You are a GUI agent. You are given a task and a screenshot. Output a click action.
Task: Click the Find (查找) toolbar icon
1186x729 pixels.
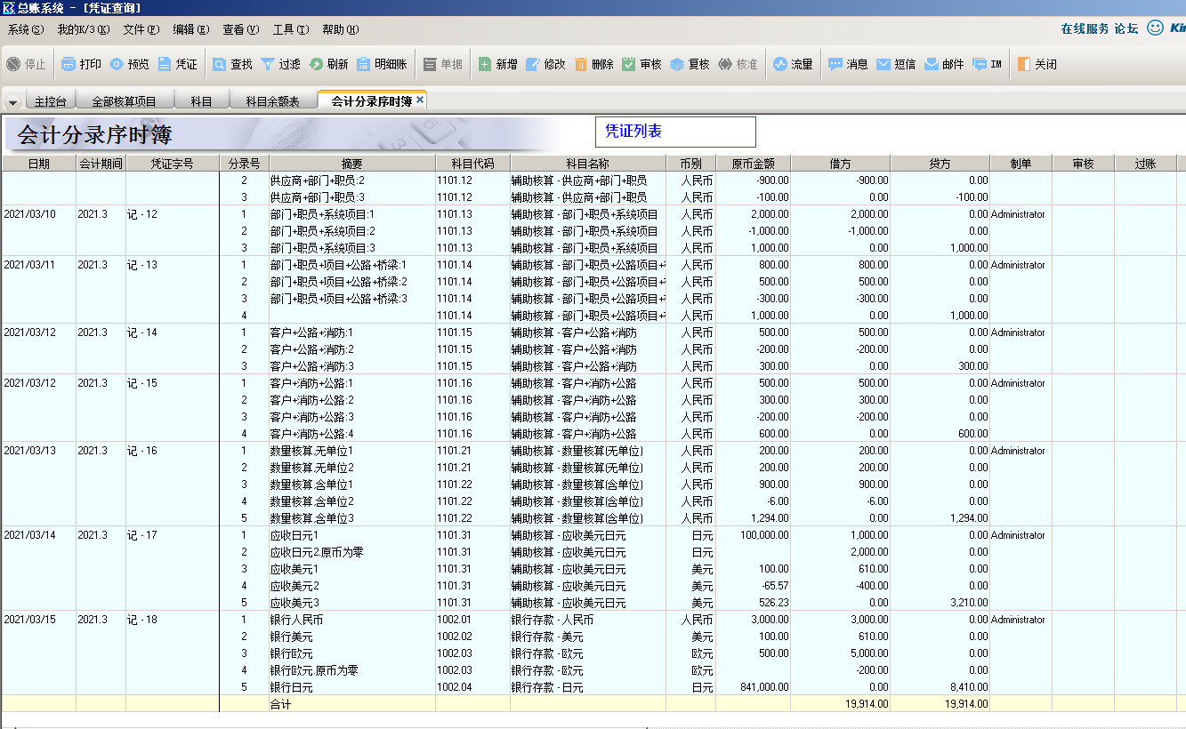pos(219,64)
